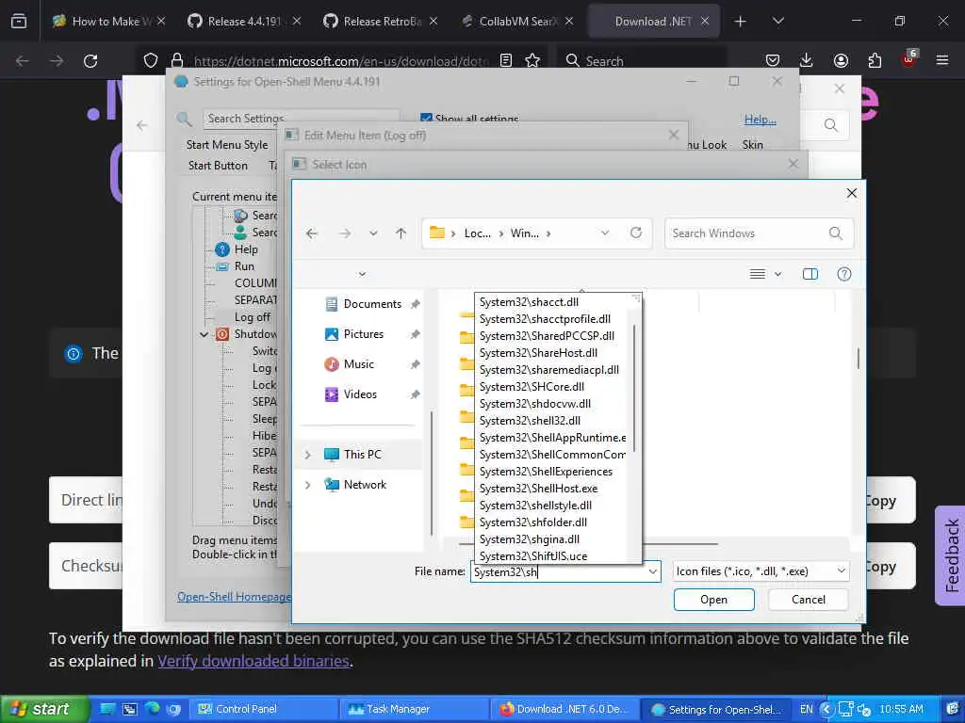Select This PC in navigation pane

coord(362,455)
